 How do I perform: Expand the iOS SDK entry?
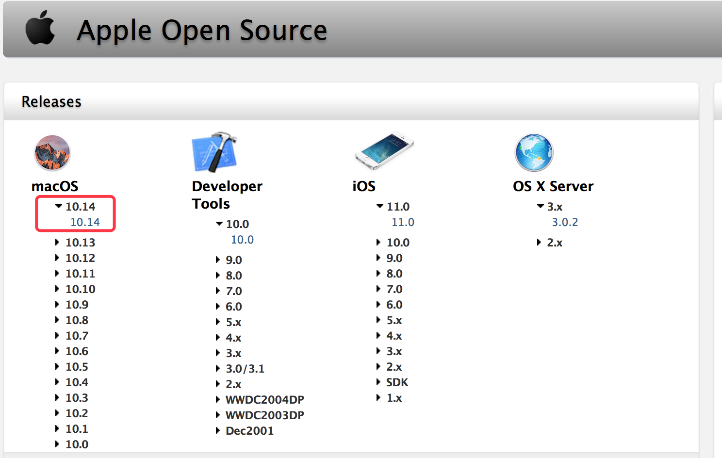pos(378,382)
